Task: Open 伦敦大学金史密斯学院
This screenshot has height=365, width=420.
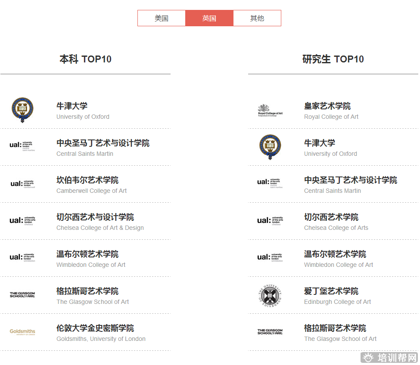Action: 95,328
